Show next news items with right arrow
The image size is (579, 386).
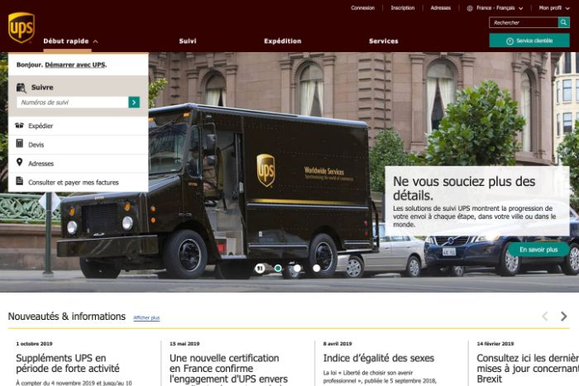tap(564, 317)
